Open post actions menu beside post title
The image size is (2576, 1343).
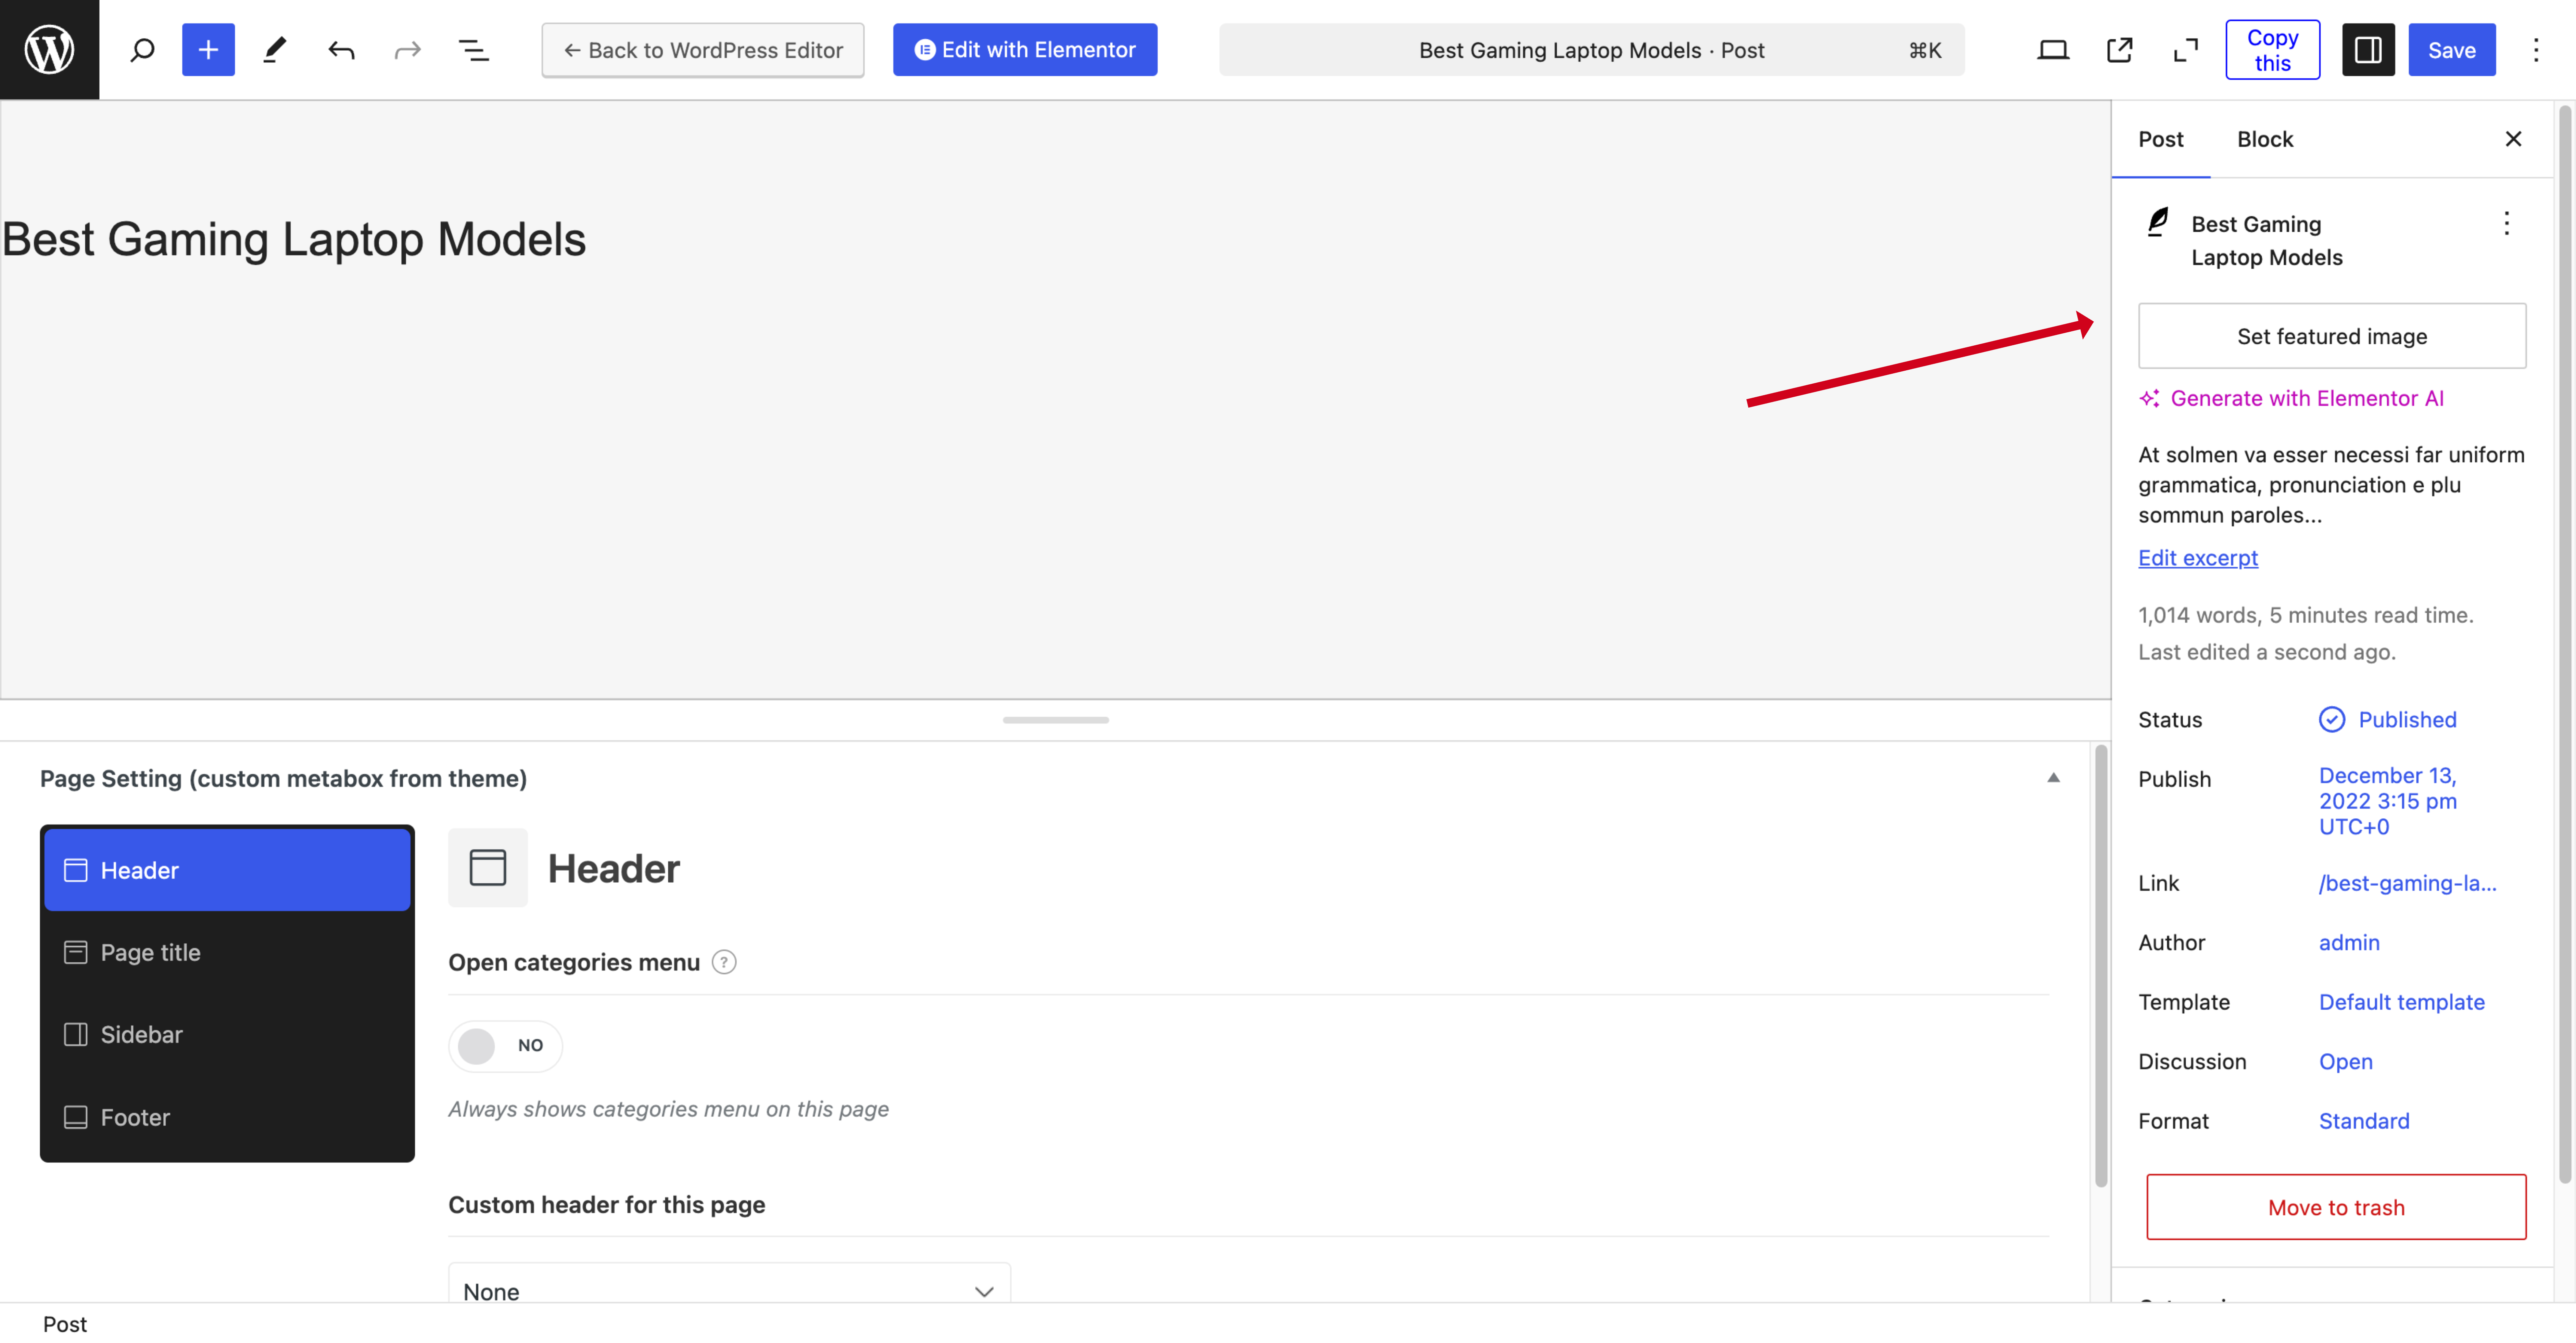pyautogui.click(x=2507, y=223)
